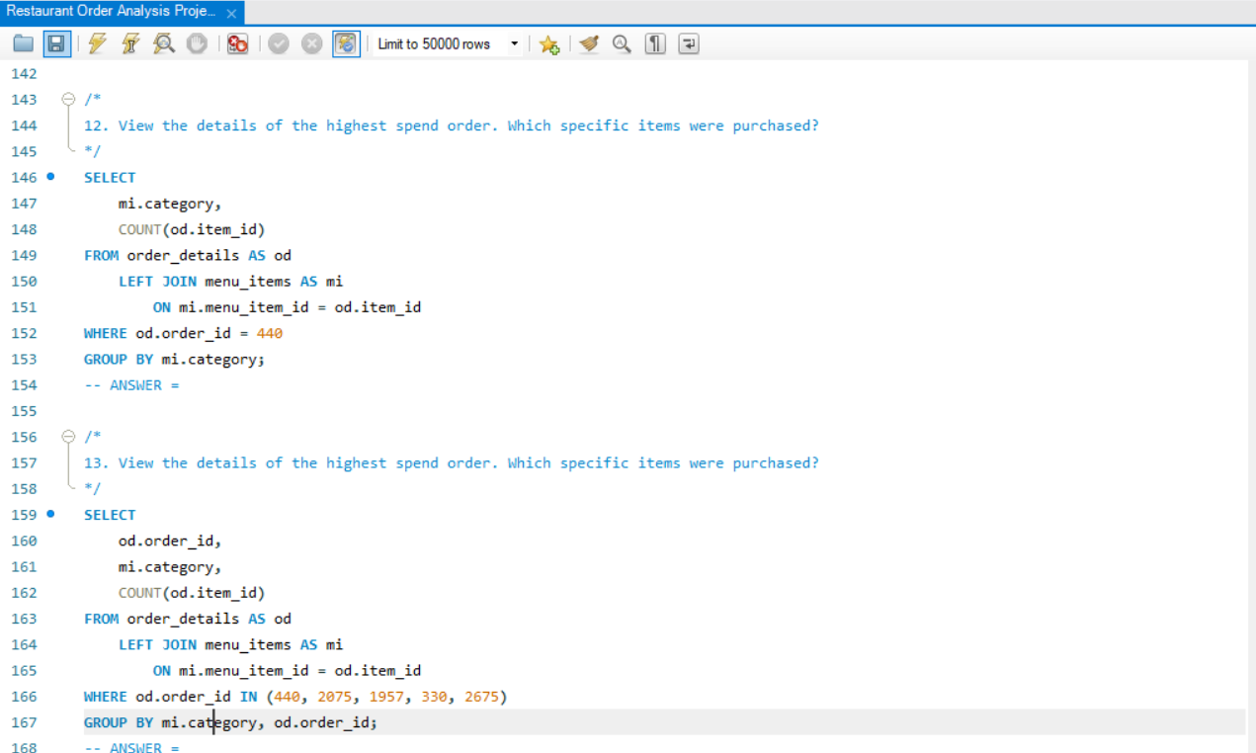Click the question 12 comment text
Image resolution: width=1256 pixels, height=753 pixels.
[x=452, y=125]
